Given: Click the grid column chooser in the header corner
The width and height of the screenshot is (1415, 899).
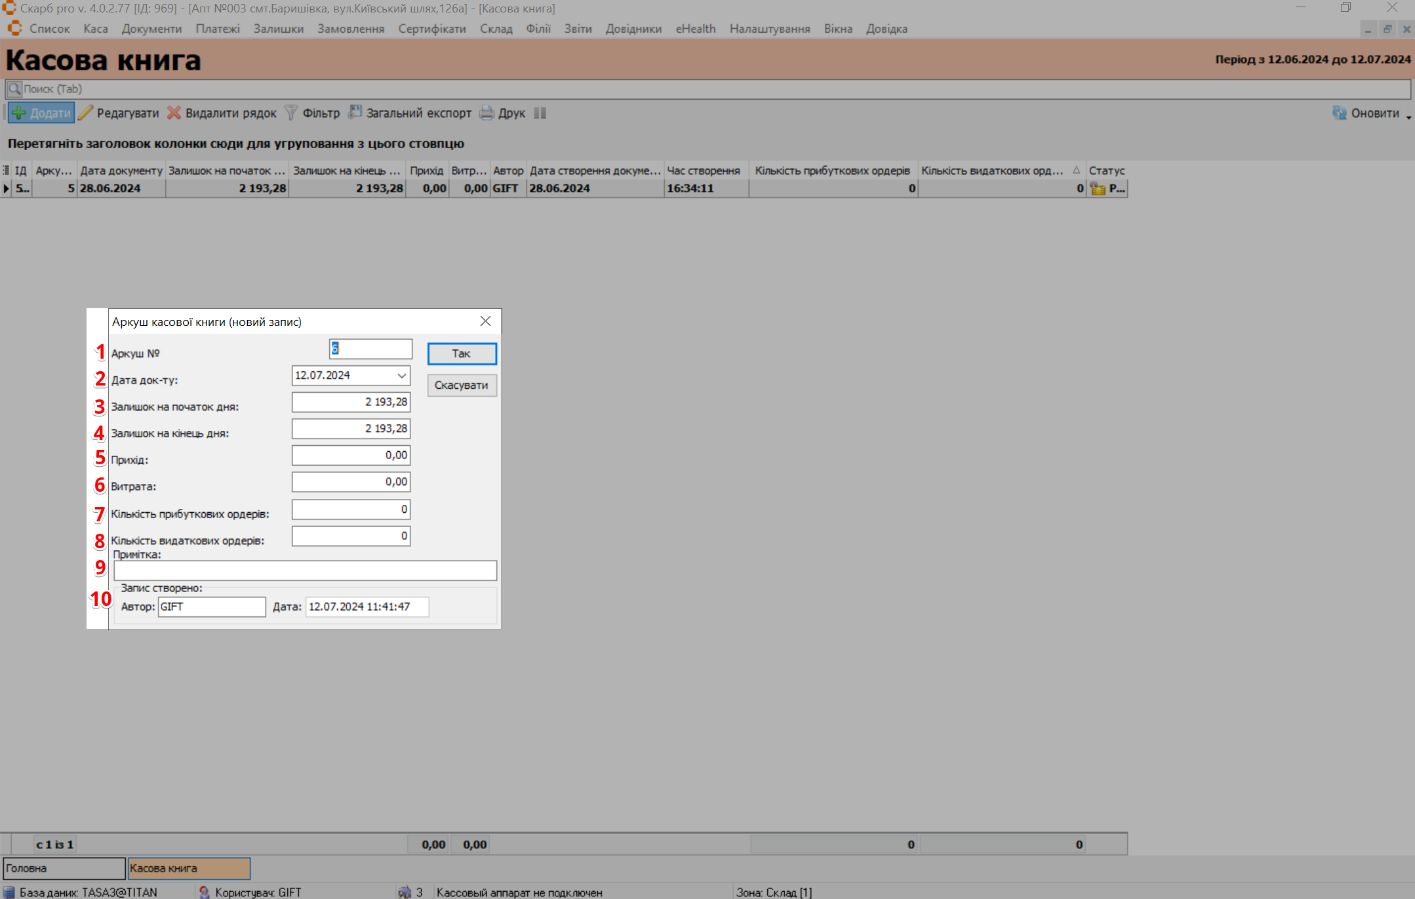Looking at the screenshot, I should (x=6, y=170).
